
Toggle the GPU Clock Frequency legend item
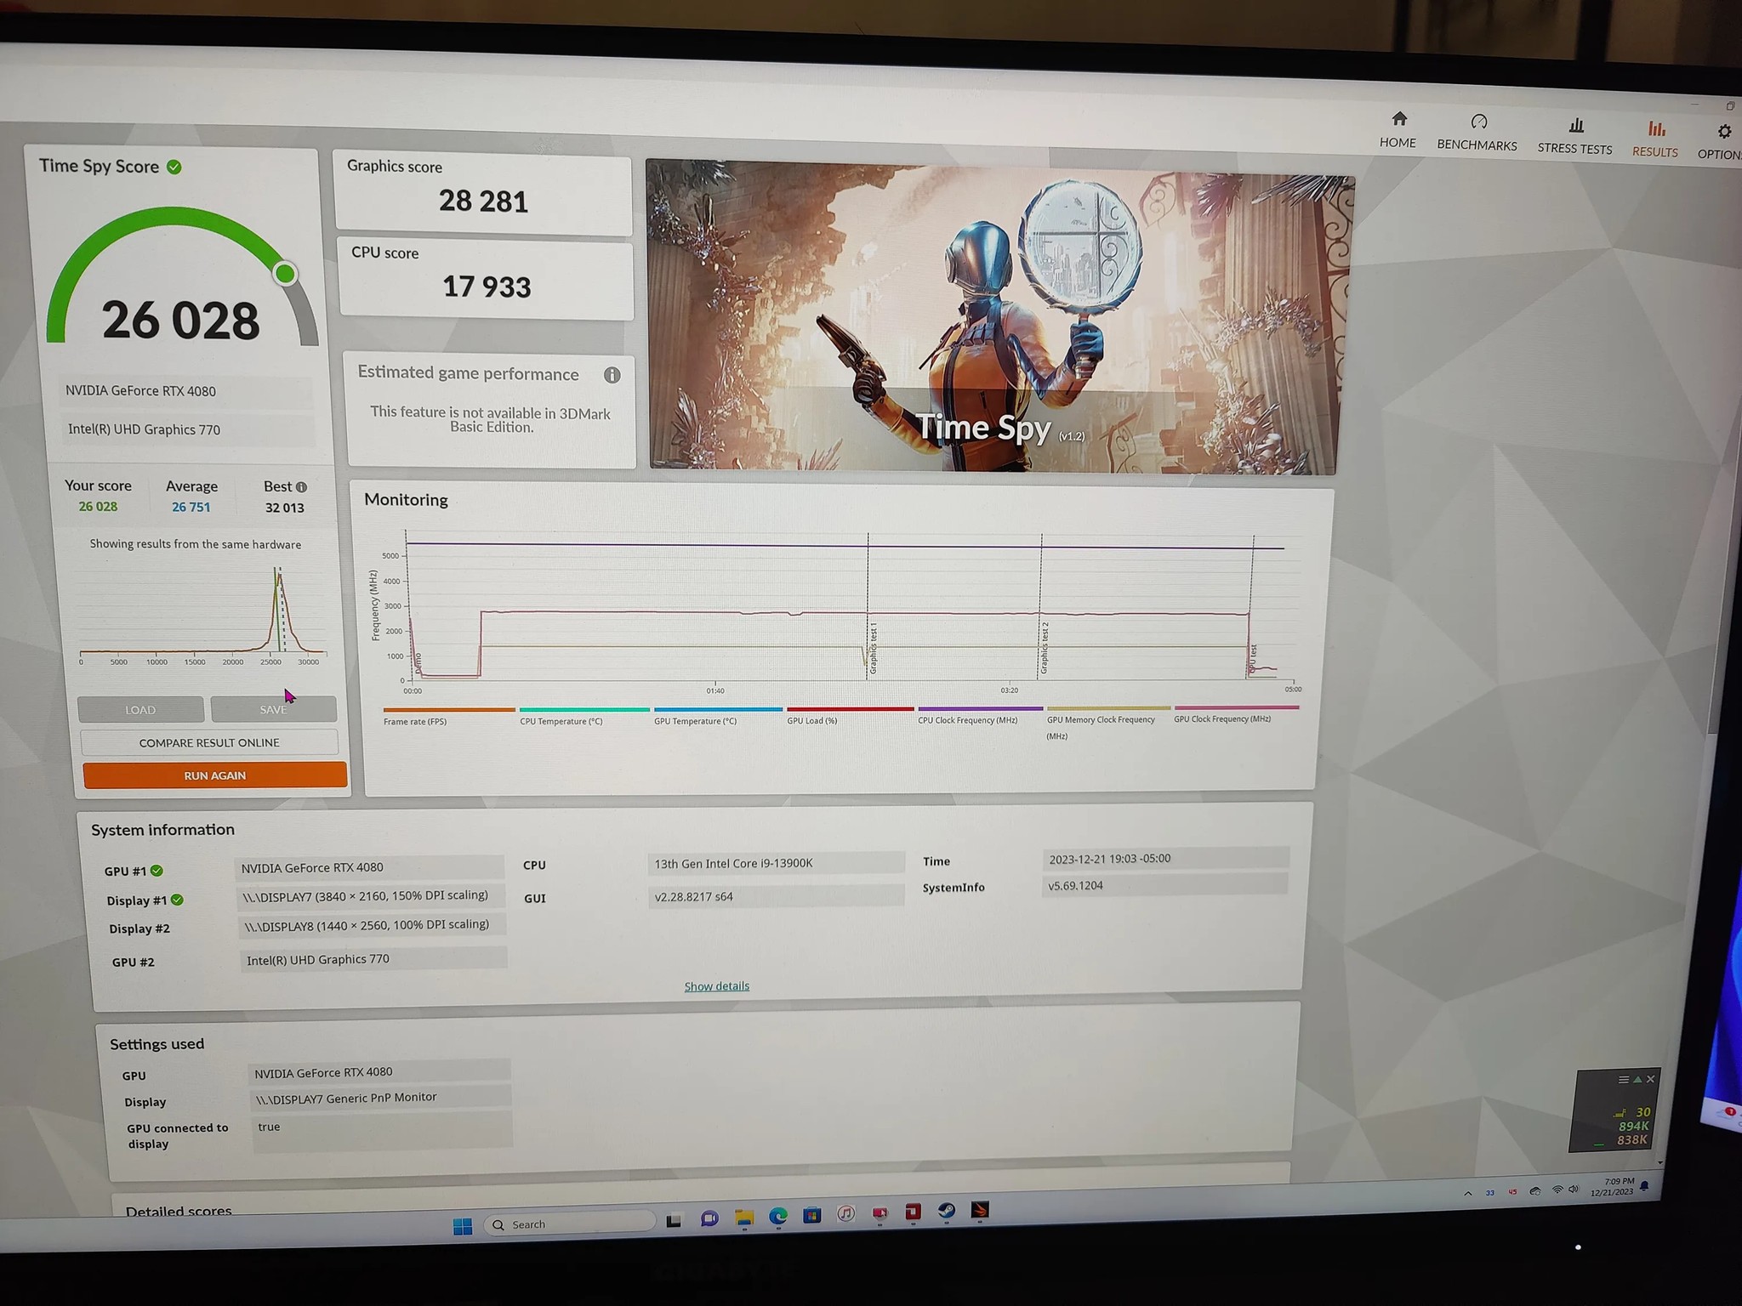(x=1236, y=713)
